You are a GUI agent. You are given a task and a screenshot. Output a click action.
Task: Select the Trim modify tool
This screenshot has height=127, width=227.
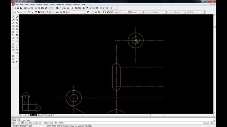coord(17,47)
